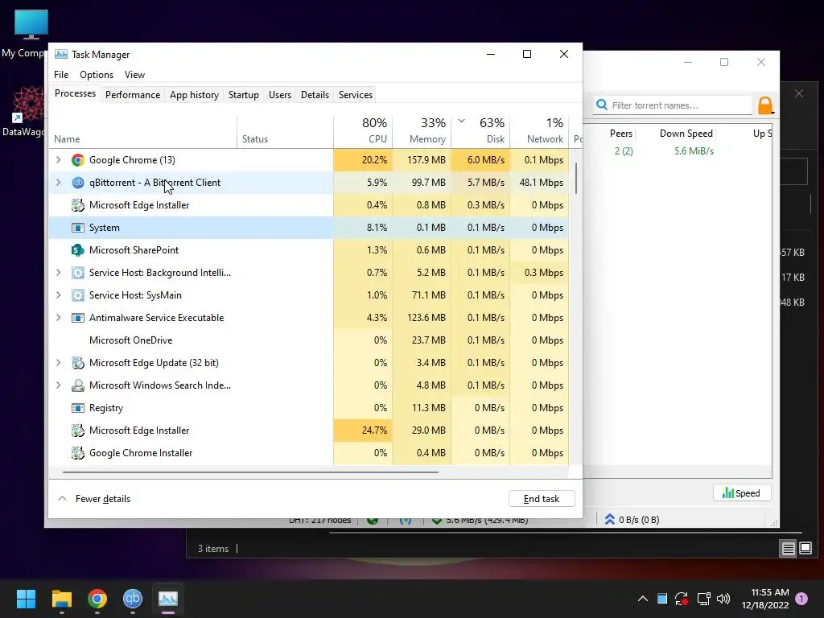Click the details view icon in File Explorer
Screen dimensions: 824x618
tap(788, 549)
